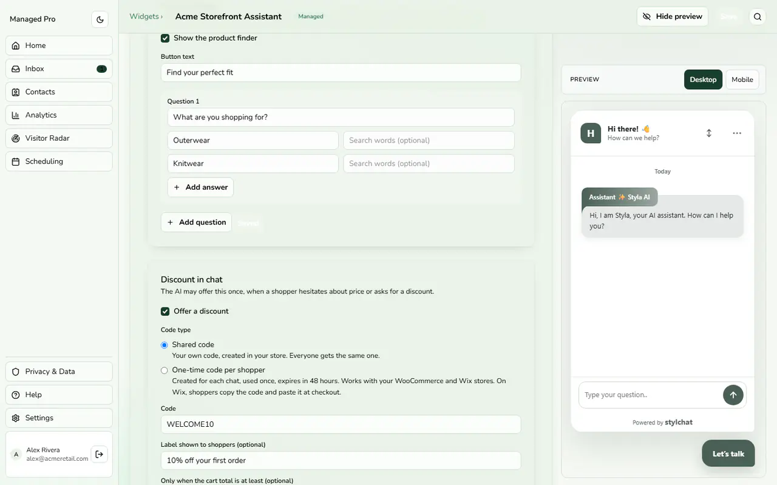This screenshot has width=777, height=485.
Task: Open Settings from the sidebar
Action: 59,418
